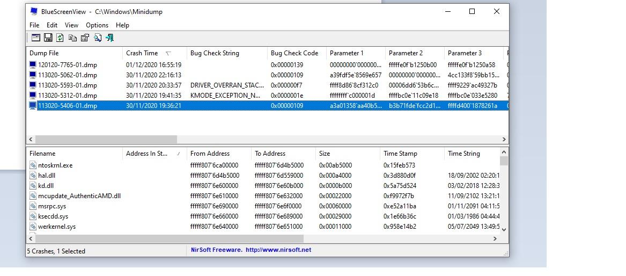Click bug check code 0x000000f7
This screenshot has width=626, height=276.
287,85
